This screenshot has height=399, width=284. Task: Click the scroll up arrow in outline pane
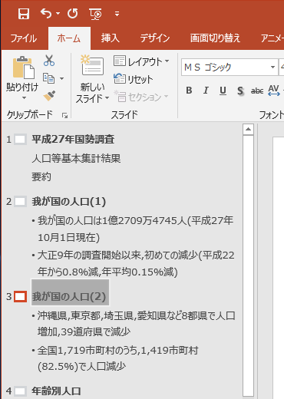(248, 129)
